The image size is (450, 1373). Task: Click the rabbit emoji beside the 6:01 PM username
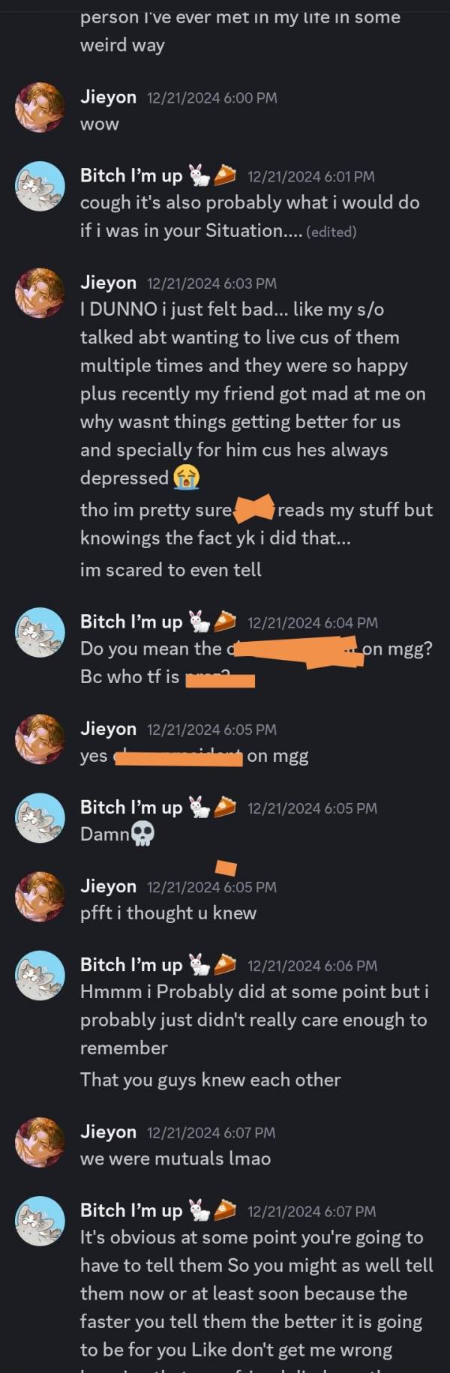[x=199, y=175]
